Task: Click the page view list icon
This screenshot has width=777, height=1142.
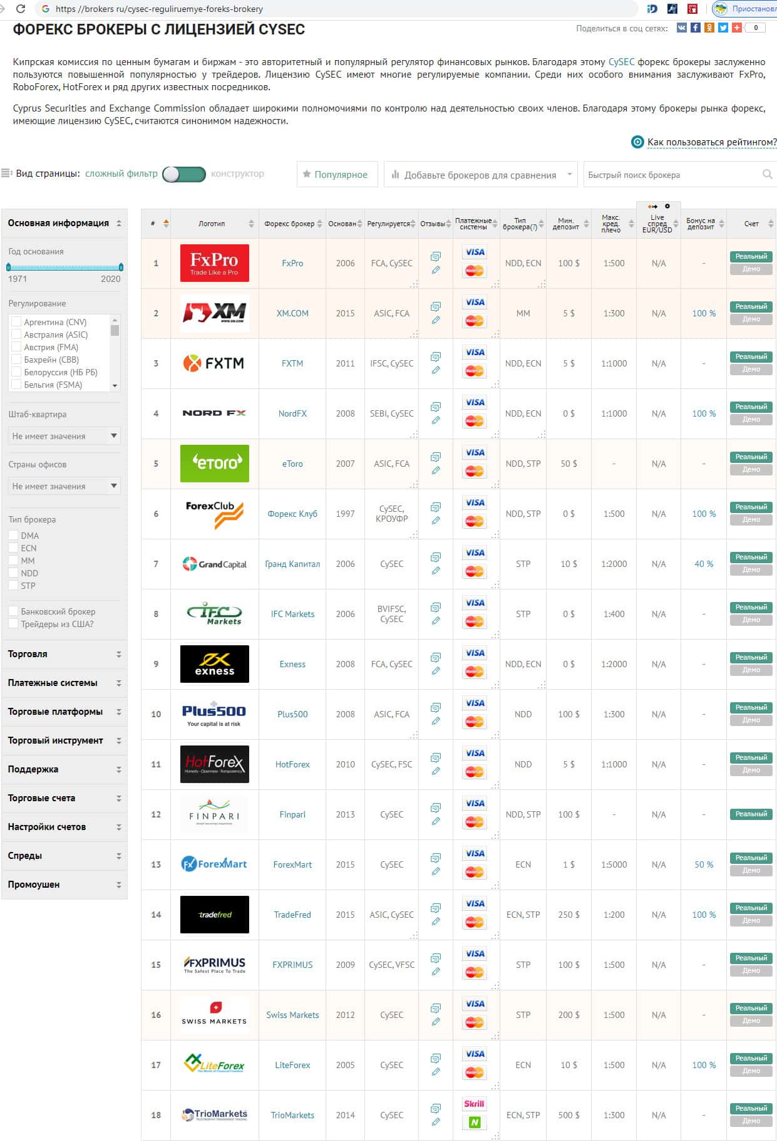Action: pos(6,174)
